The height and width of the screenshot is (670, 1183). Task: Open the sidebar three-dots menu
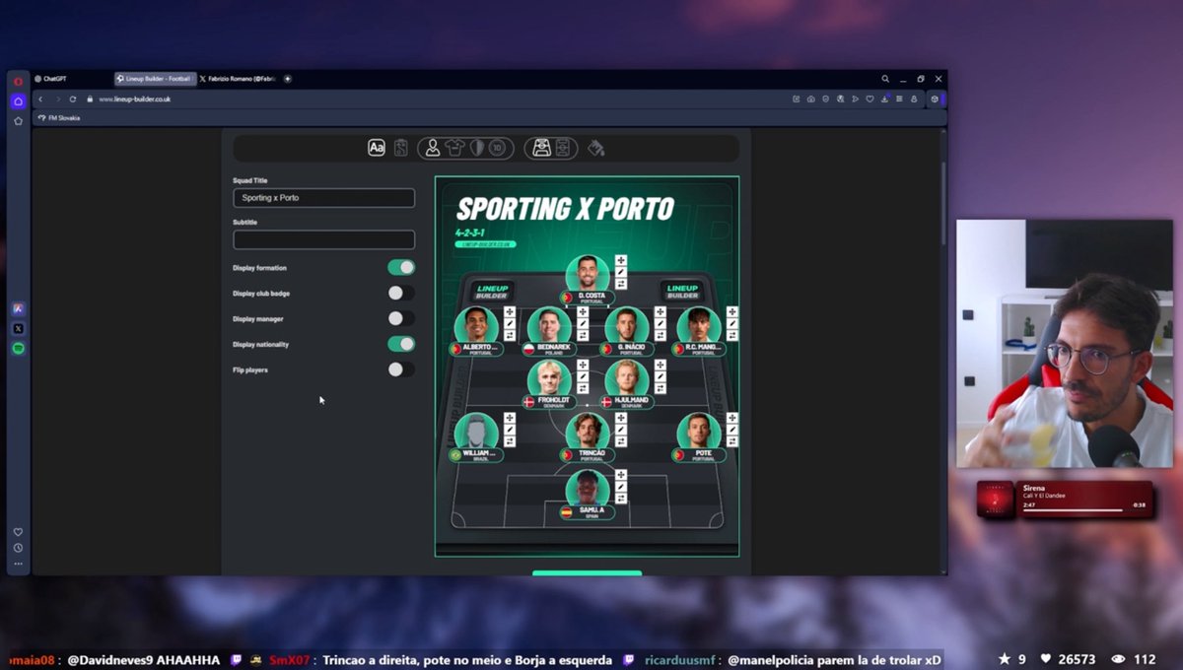tap(18, 564)
